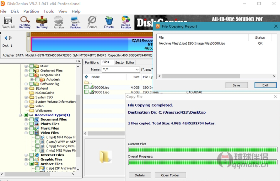Click the next disk arrow
Image resolution: width=280 pixels, height=181 pixels.
[x=11, y=38]
